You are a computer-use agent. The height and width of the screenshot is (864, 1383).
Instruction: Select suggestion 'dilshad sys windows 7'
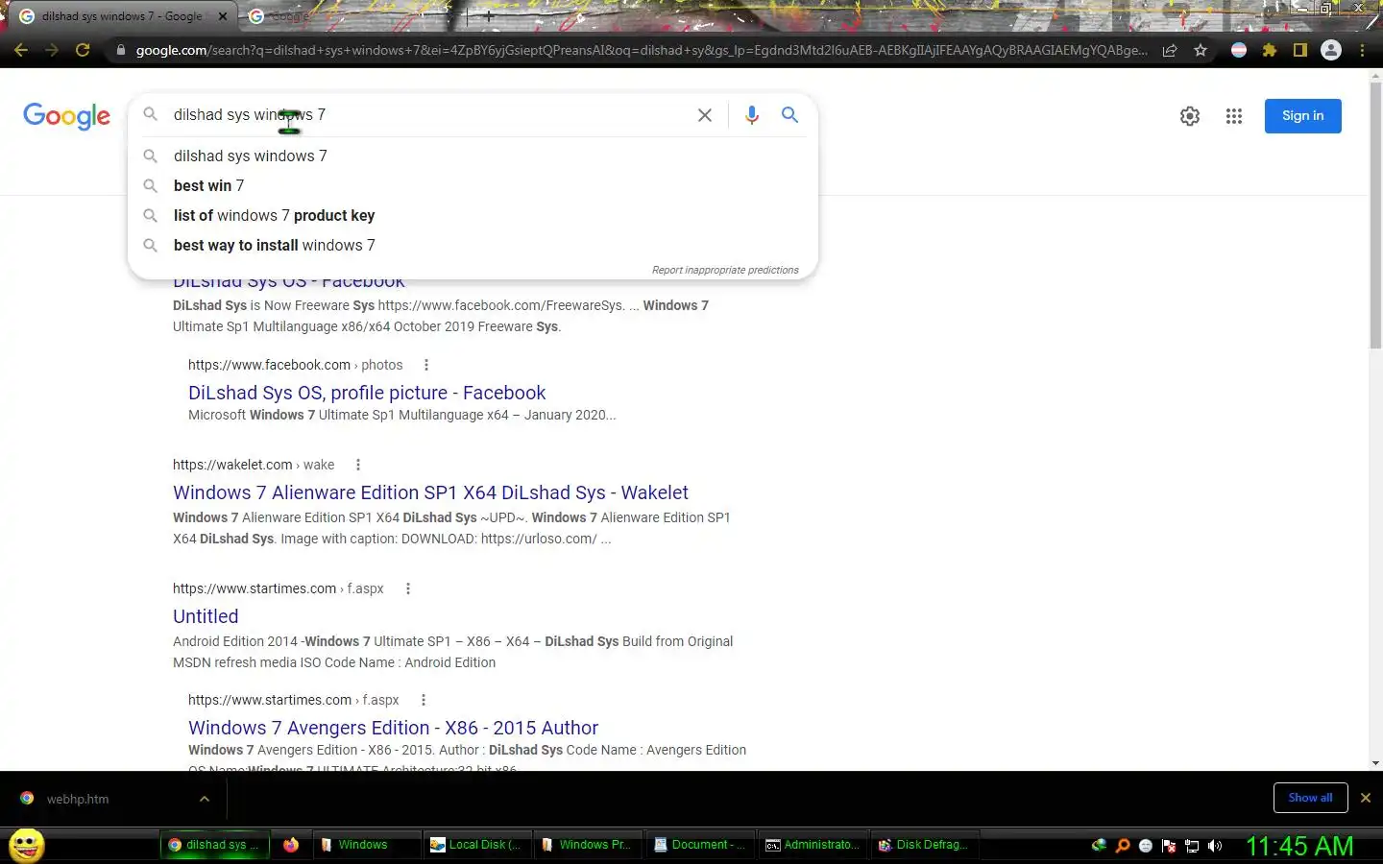(473, 156)
